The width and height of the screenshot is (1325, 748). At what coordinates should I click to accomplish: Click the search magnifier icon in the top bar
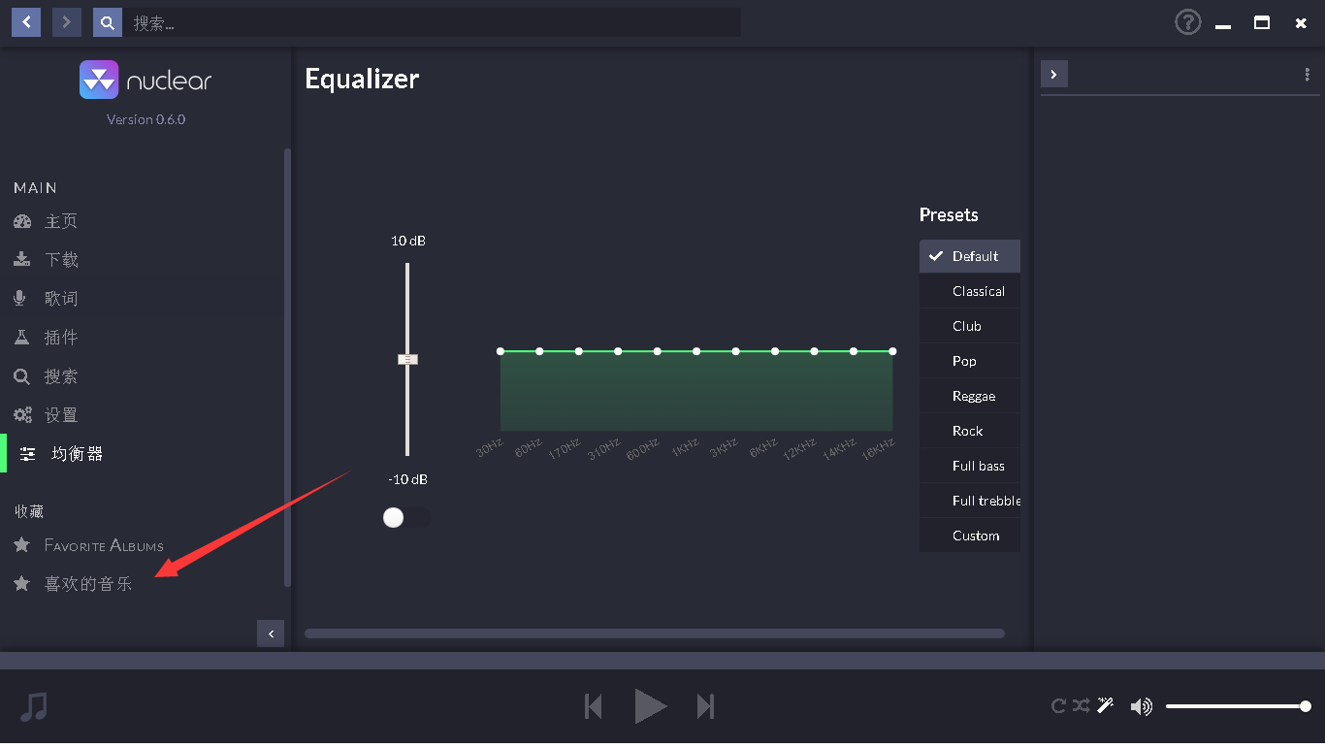pyautogui.click(x=108, y=22)
